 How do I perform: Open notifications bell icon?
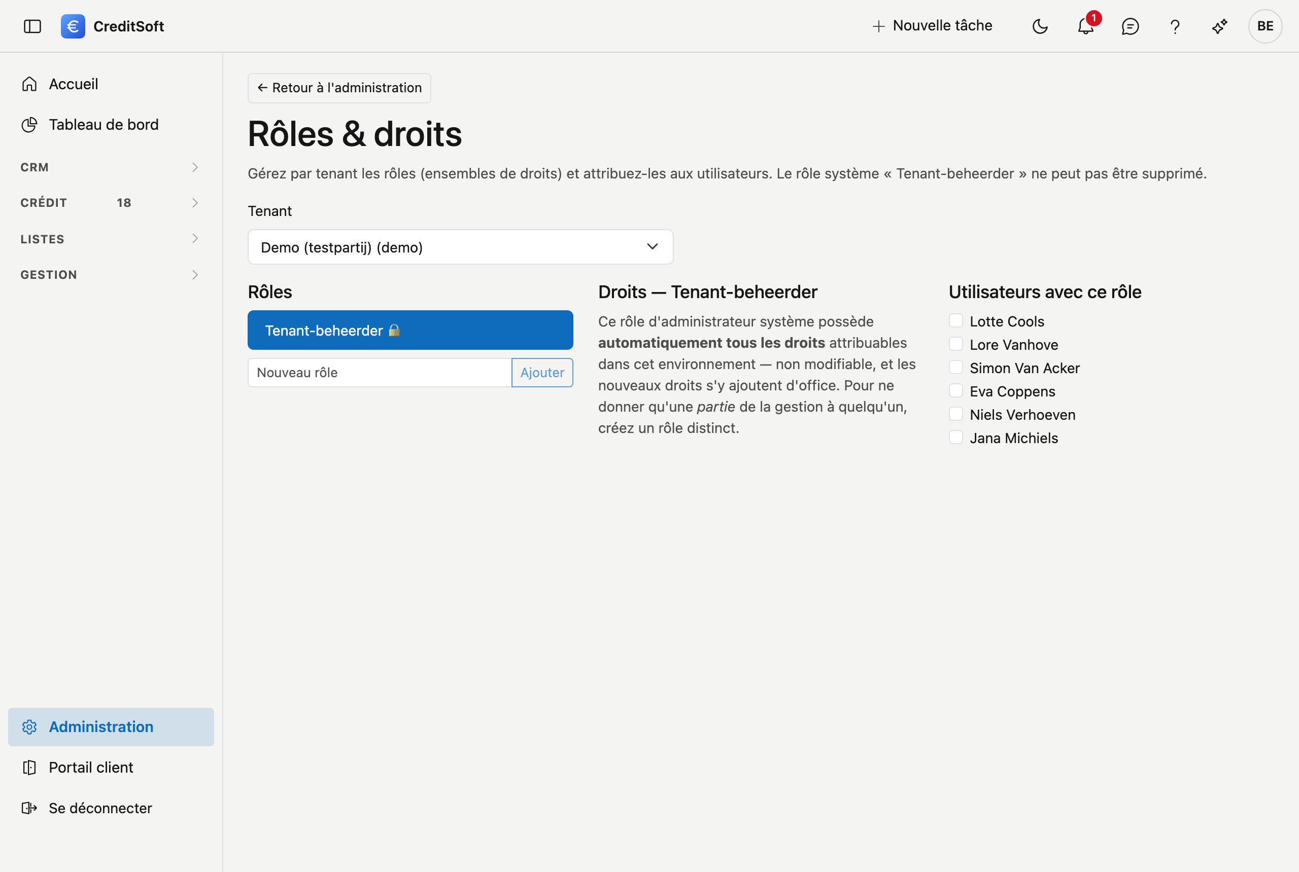tap(1085, 26)
